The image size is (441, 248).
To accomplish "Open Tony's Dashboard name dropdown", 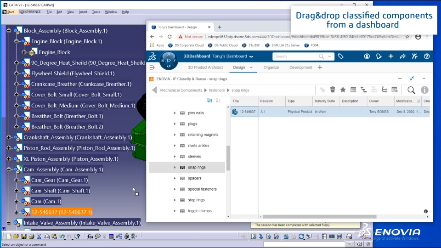I will [x=251, y=56].
